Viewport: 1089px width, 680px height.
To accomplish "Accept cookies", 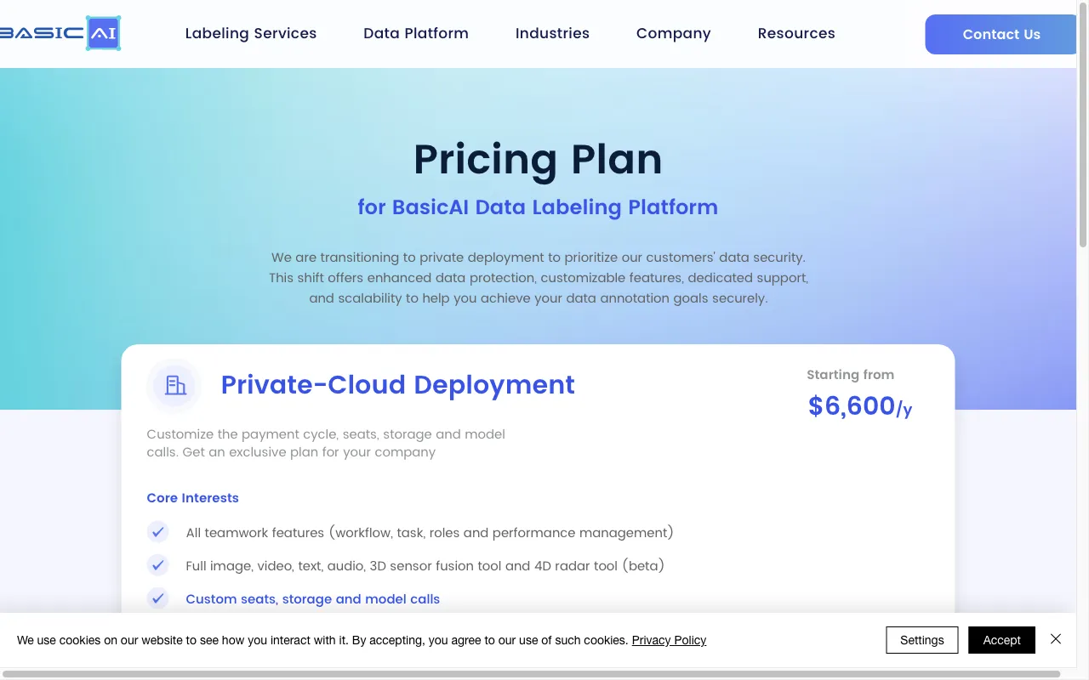I will coord(1001,640).
